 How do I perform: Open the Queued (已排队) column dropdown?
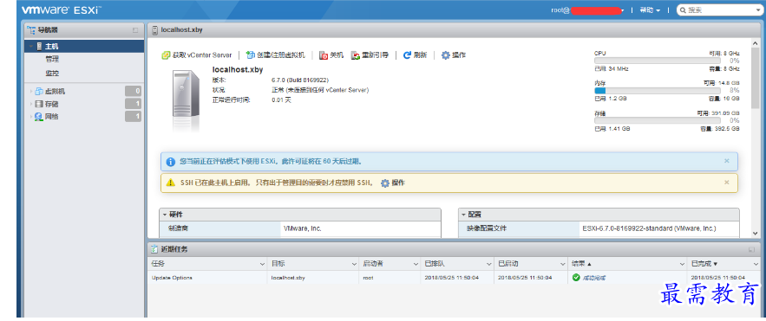pyautogui.click(x=488, y=264)
